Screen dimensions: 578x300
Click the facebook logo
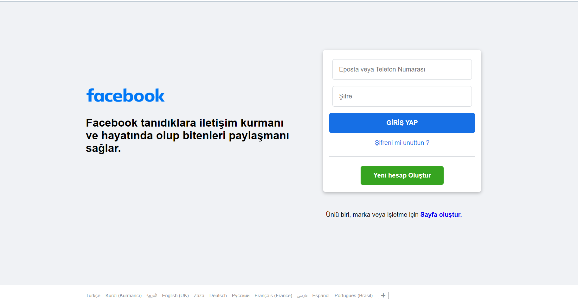pyautogui.click(x=125, y=96)
